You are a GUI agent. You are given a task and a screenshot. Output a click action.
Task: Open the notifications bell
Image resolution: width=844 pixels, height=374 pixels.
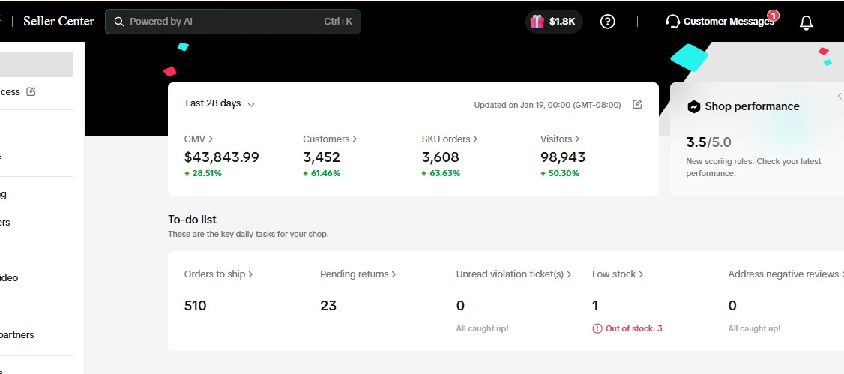tap(806, 22)
